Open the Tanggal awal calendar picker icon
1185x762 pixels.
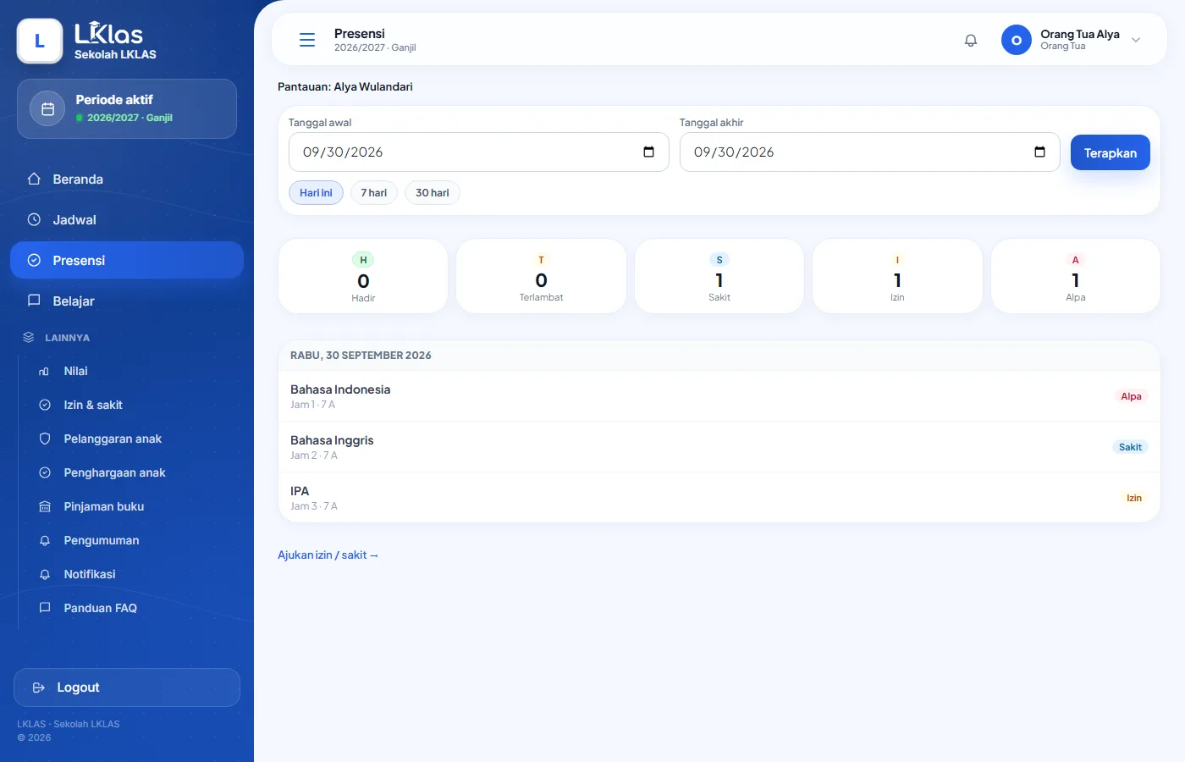649,152
